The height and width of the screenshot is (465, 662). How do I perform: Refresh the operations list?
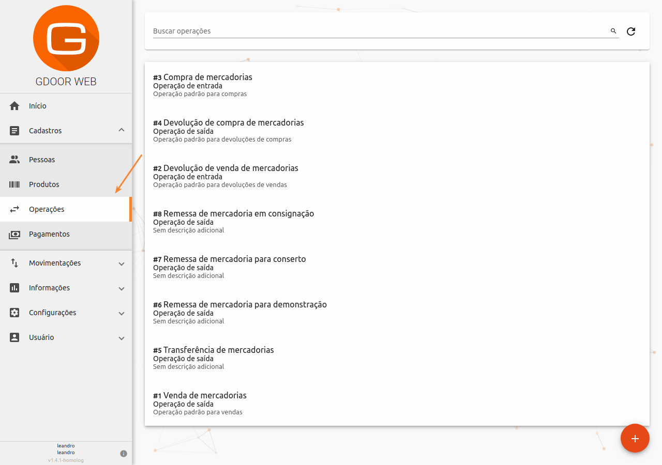tap(631, 32)
